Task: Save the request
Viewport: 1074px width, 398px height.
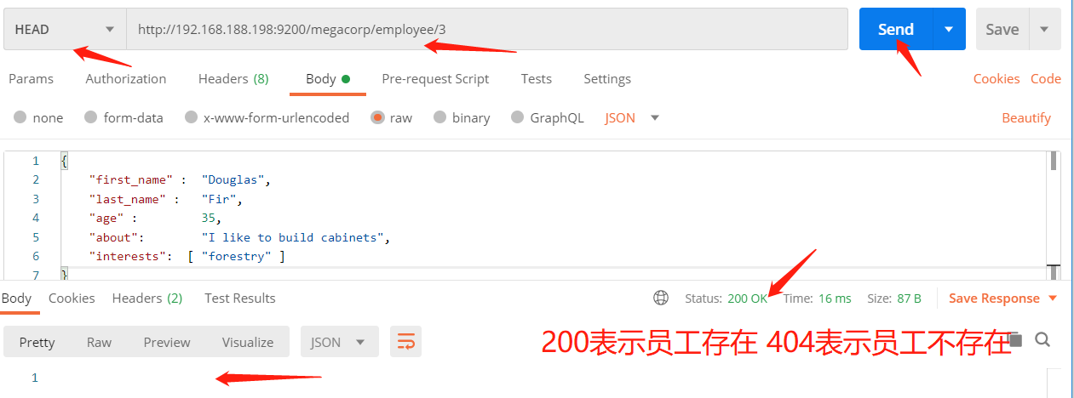Action: pos(1002,29)
